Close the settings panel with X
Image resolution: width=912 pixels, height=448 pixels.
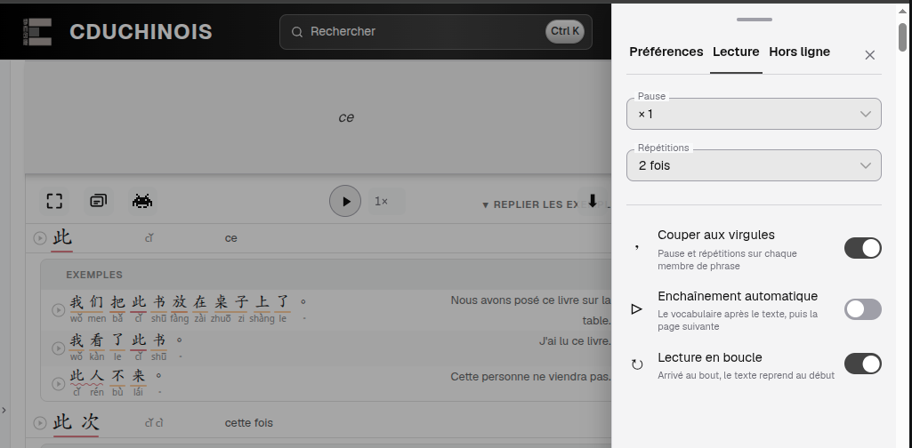tap(869, 55)
